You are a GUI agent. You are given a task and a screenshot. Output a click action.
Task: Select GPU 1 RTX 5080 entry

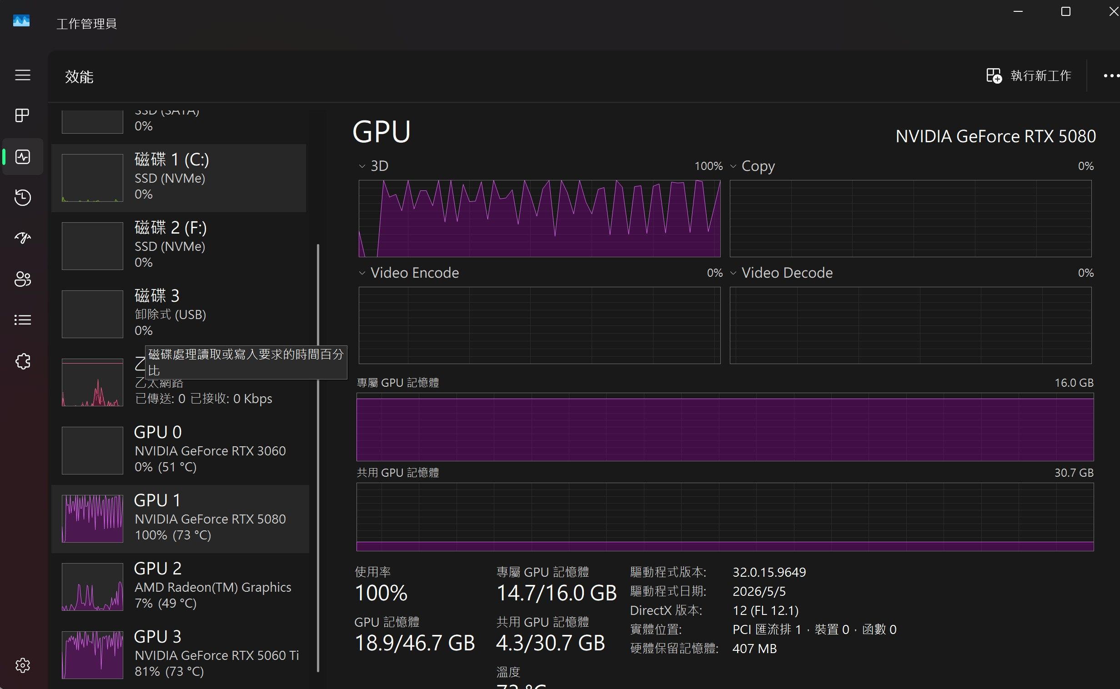(180, 519)
